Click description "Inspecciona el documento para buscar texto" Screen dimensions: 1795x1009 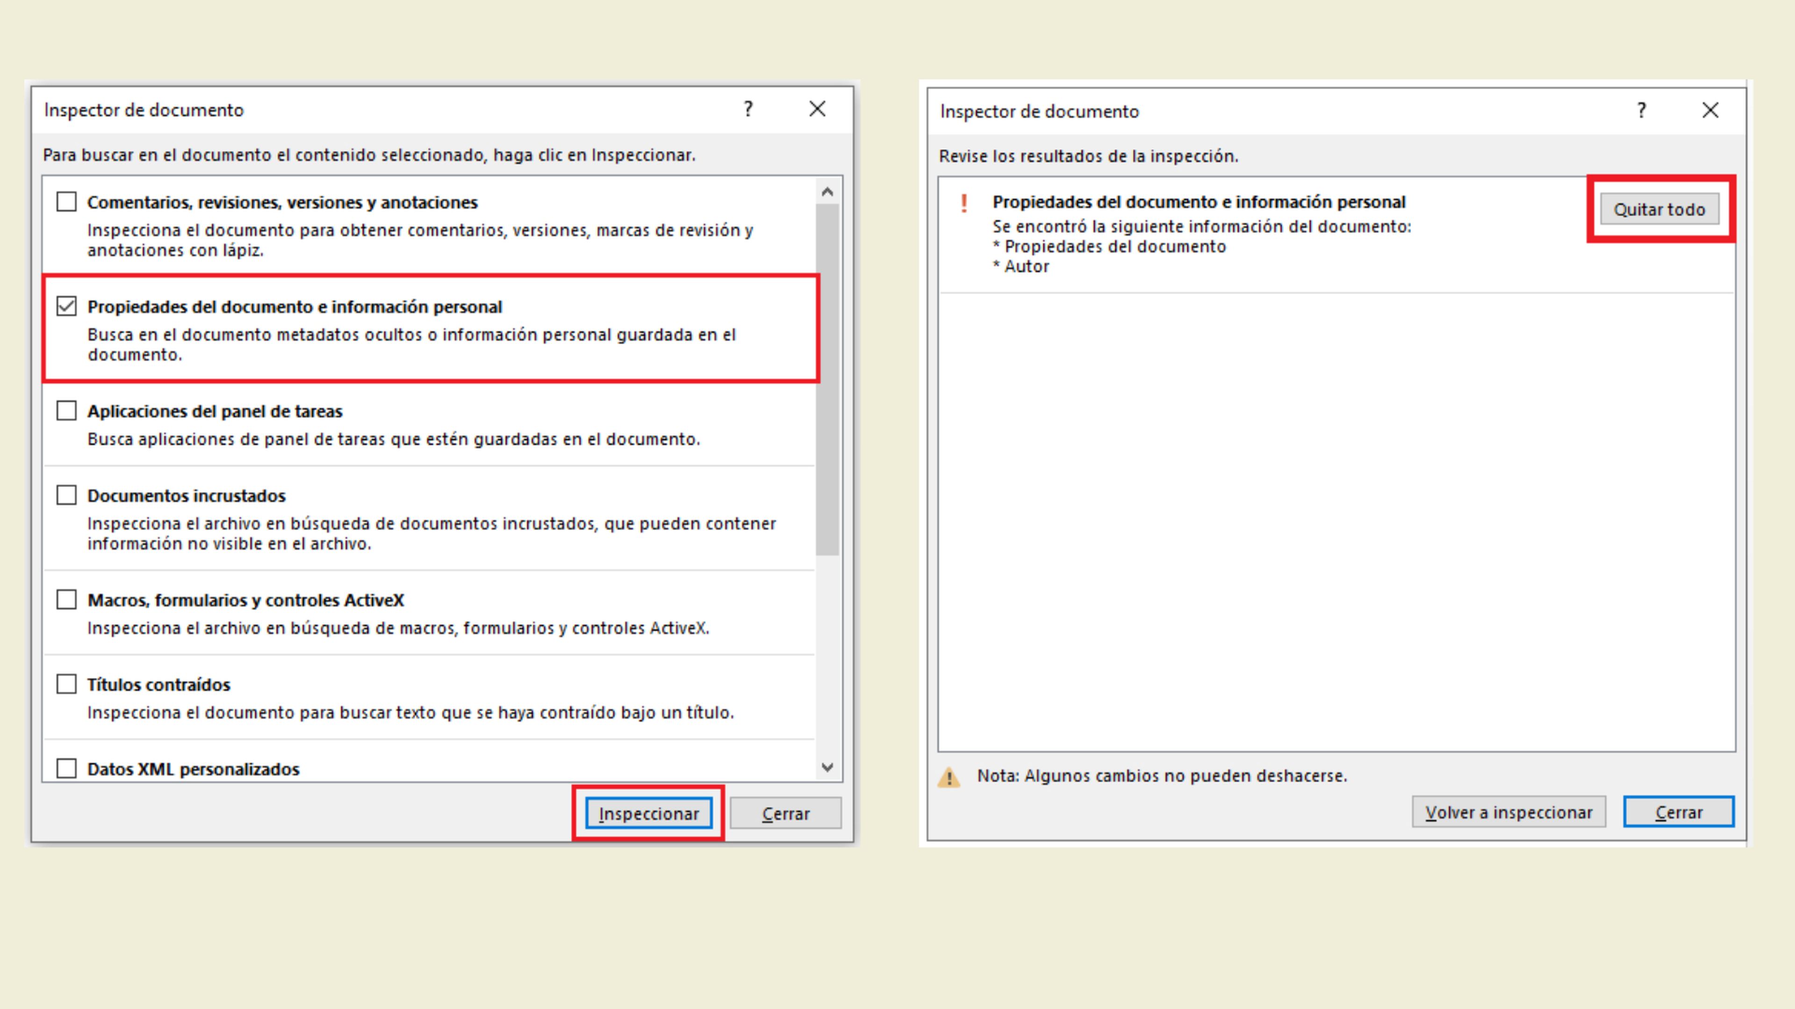coord(410,712)
